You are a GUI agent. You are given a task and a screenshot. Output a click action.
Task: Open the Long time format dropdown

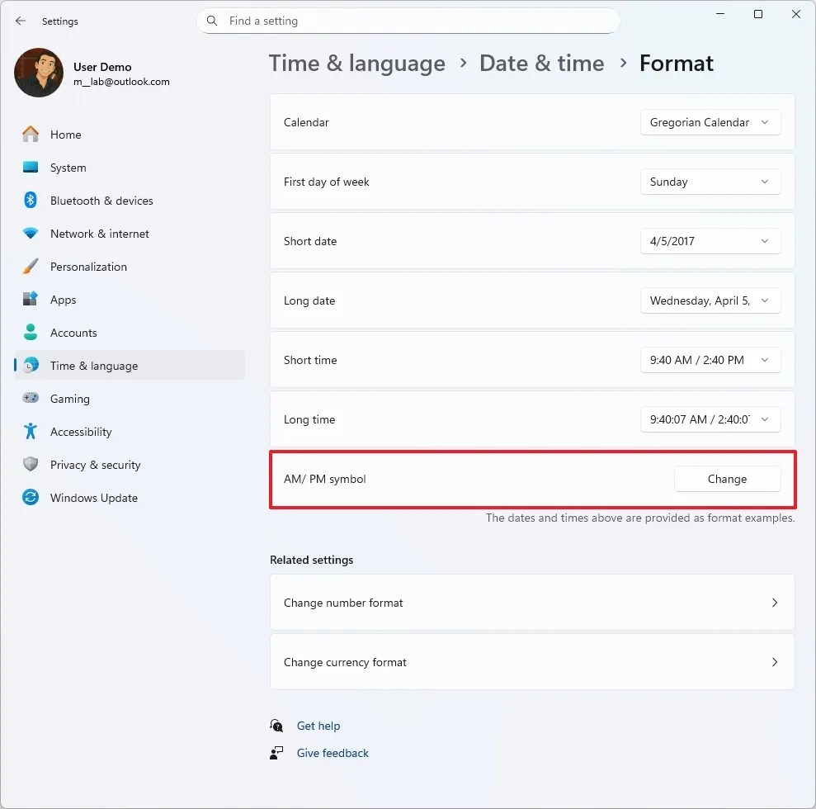pyautogui.click(x=710, y=419)
